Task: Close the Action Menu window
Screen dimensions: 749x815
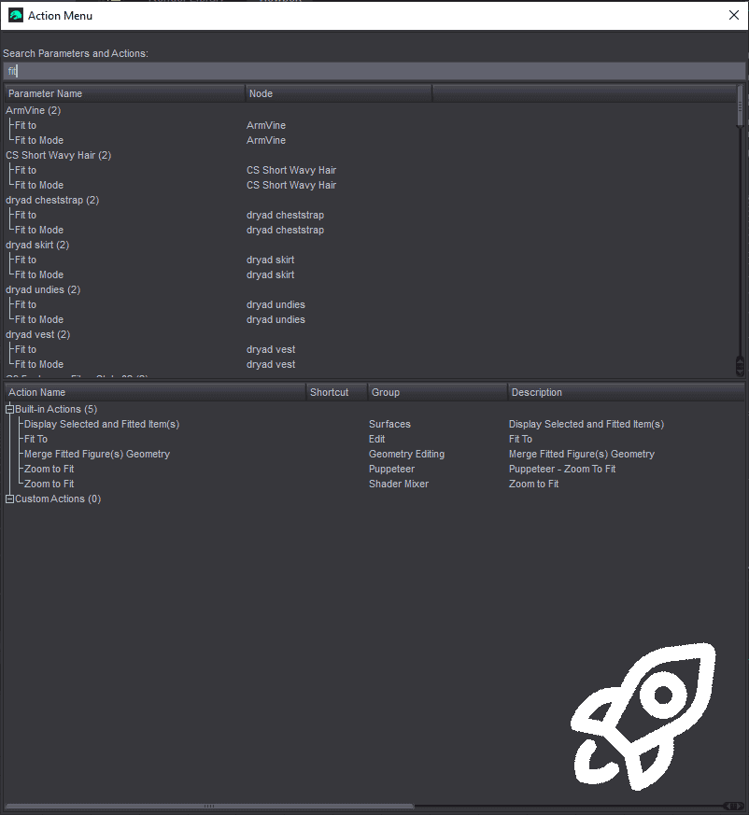Action: point(734,15)
